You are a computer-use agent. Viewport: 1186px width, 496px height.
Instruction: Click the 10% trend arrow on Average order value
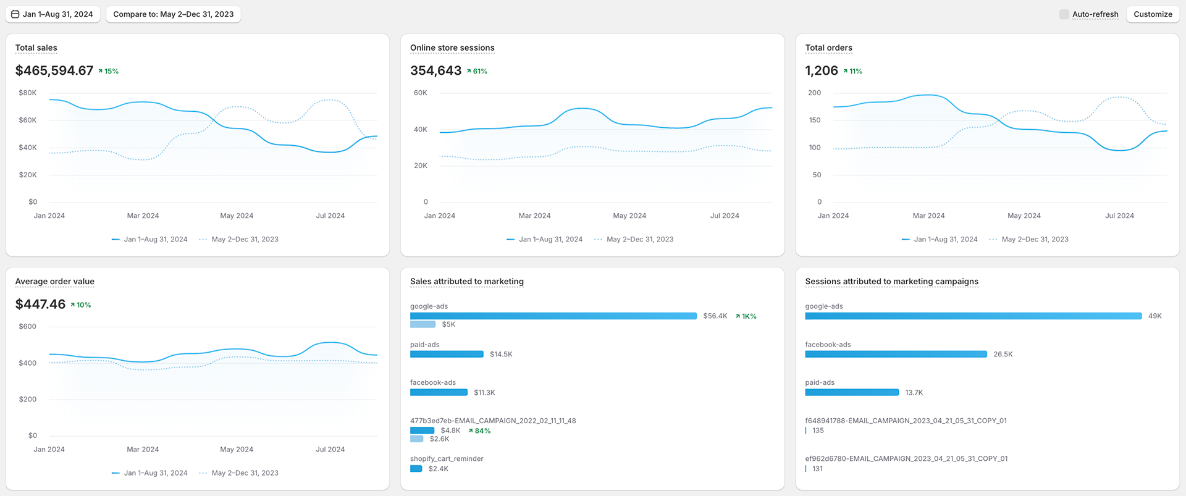(x=80, y=305)
